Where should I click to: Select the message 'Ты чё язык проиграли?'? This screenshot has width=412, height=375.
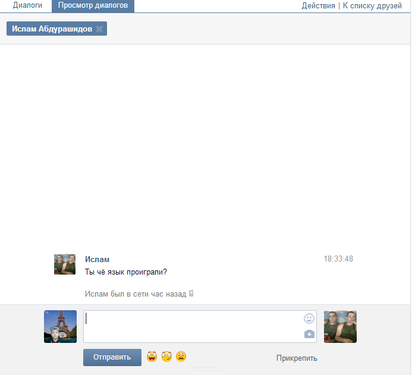click(x=126, y=272)
